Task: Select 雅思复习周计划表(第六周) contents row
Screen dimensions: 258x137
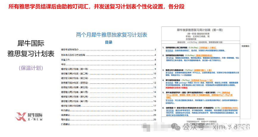Action: [108, 92]
